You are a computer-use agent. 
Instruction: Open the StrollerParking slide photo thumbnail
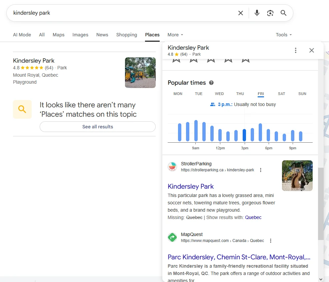pos(297,176)
